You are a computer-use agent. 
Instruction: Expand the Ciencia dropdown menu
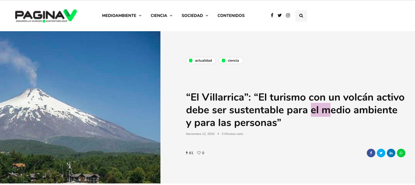pyautogui.click(x=162, y=16)
